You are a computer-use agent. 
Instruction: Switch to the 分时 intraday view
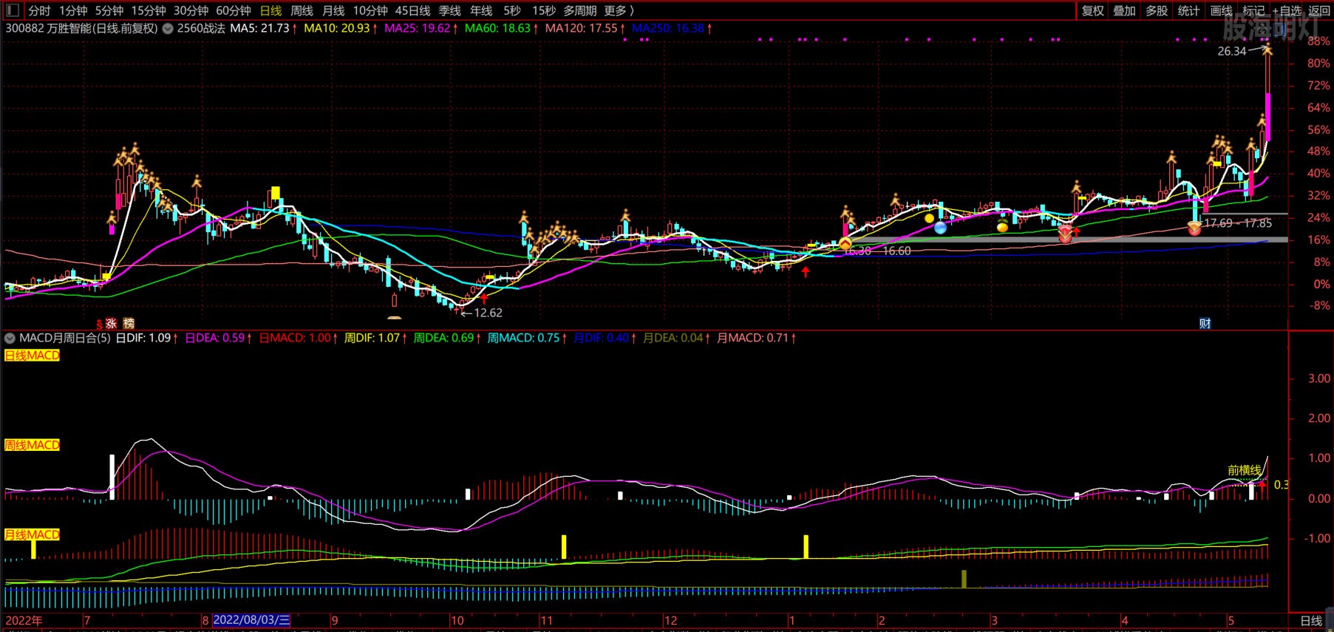tap(39, 10)
